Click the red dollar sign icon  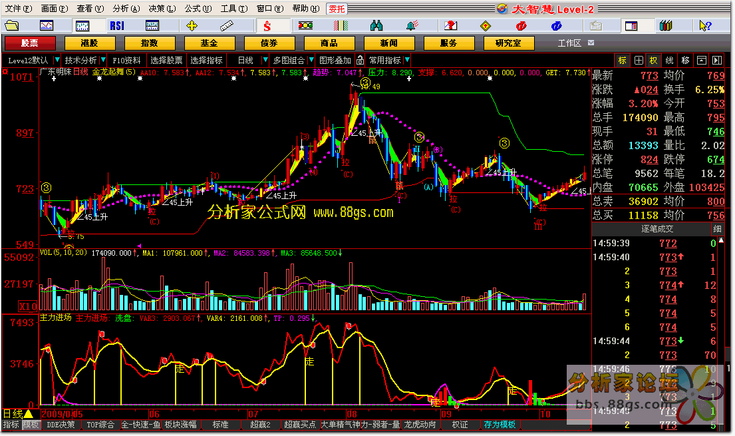point(267,25)
